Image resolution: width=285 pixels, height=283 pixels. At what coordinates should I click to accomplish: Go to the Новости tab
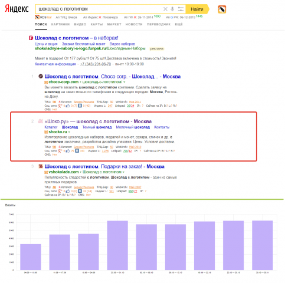pyautogui.click(x=134, y=24)
